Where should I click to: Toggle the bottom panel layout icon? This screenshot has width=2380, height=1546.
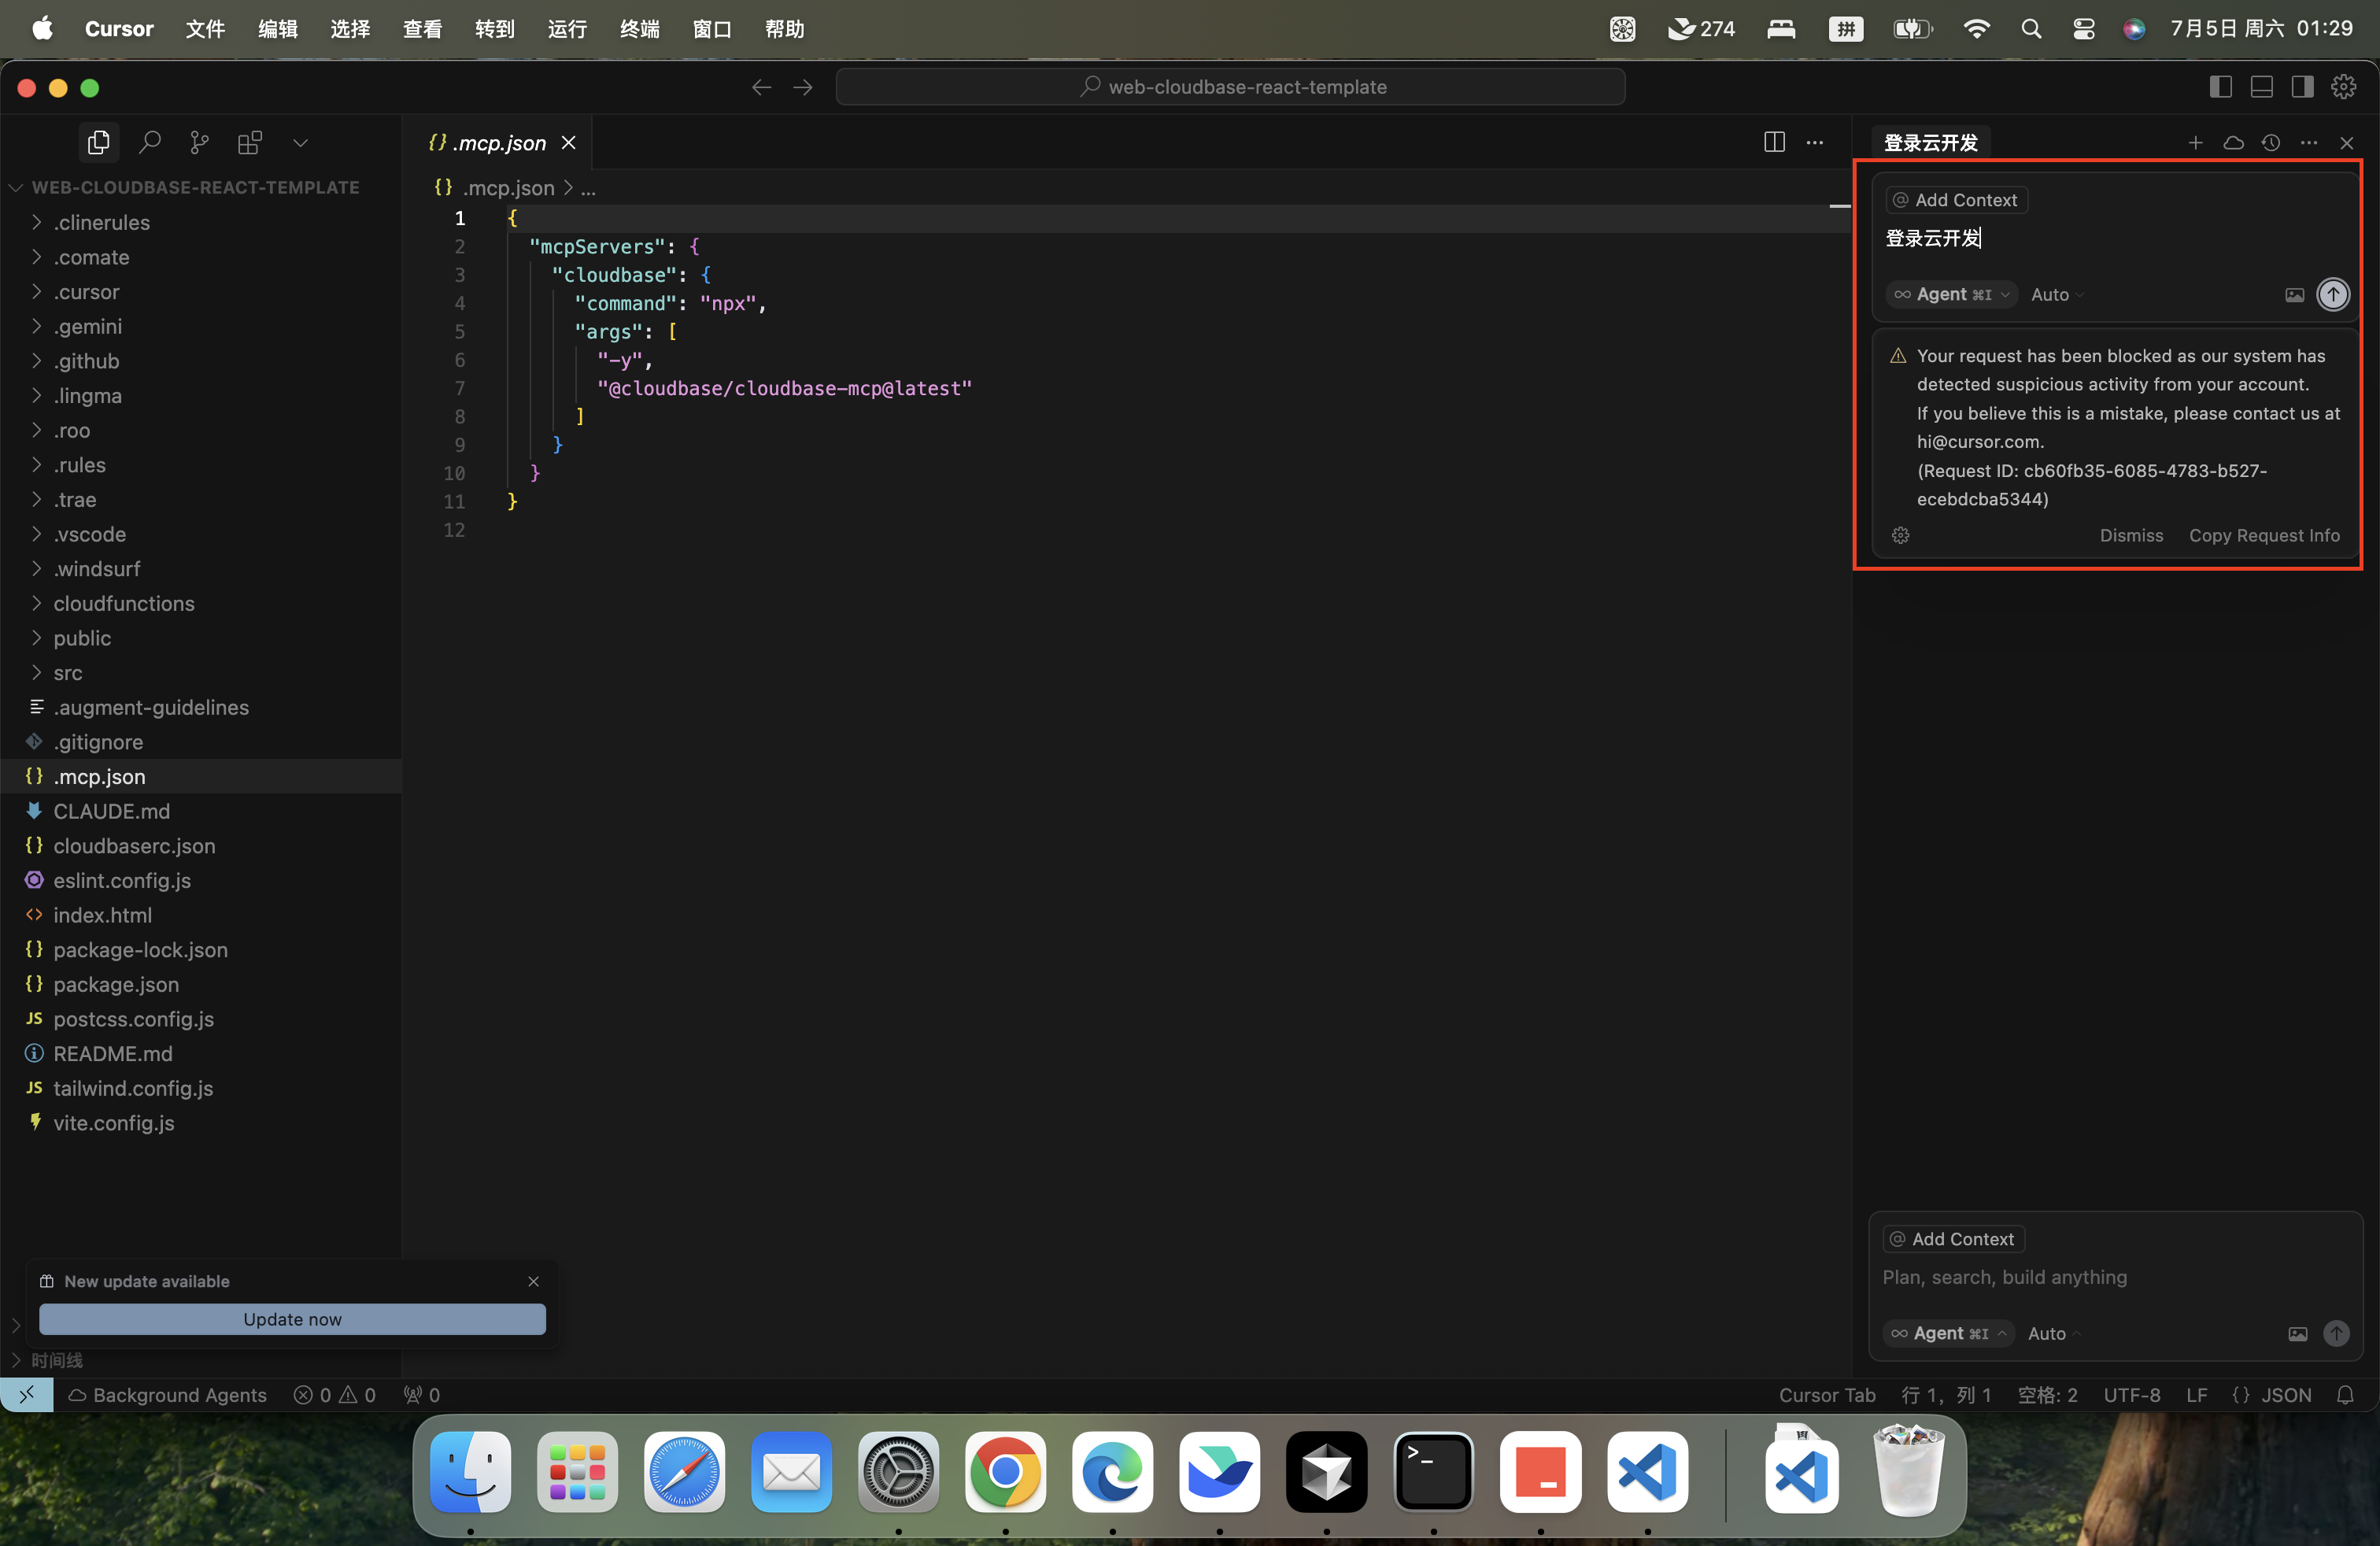(2261, 87)
